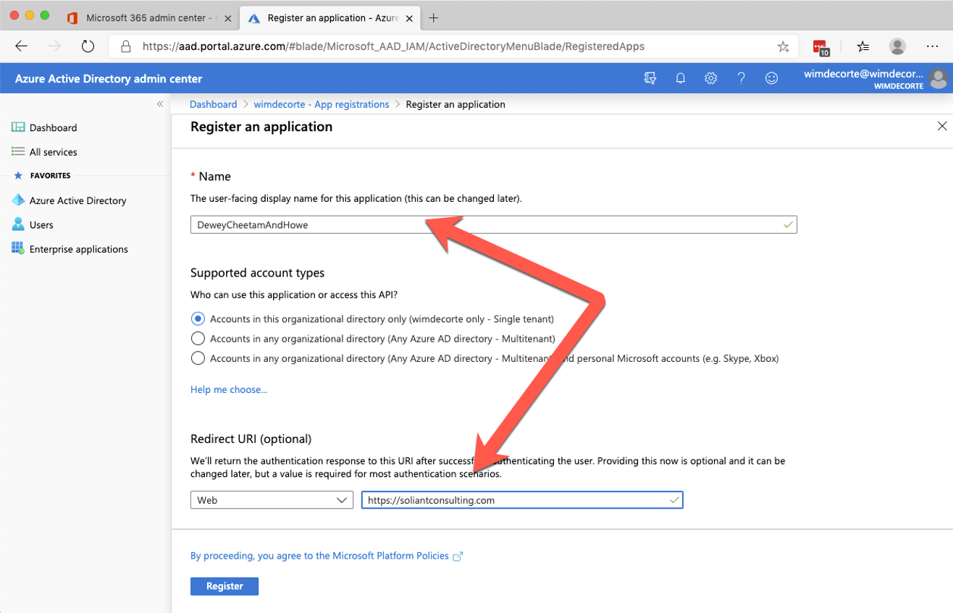Screen dimensions: 953x613
Task: Click the Supported account types heading
Action: click(257, 273)
